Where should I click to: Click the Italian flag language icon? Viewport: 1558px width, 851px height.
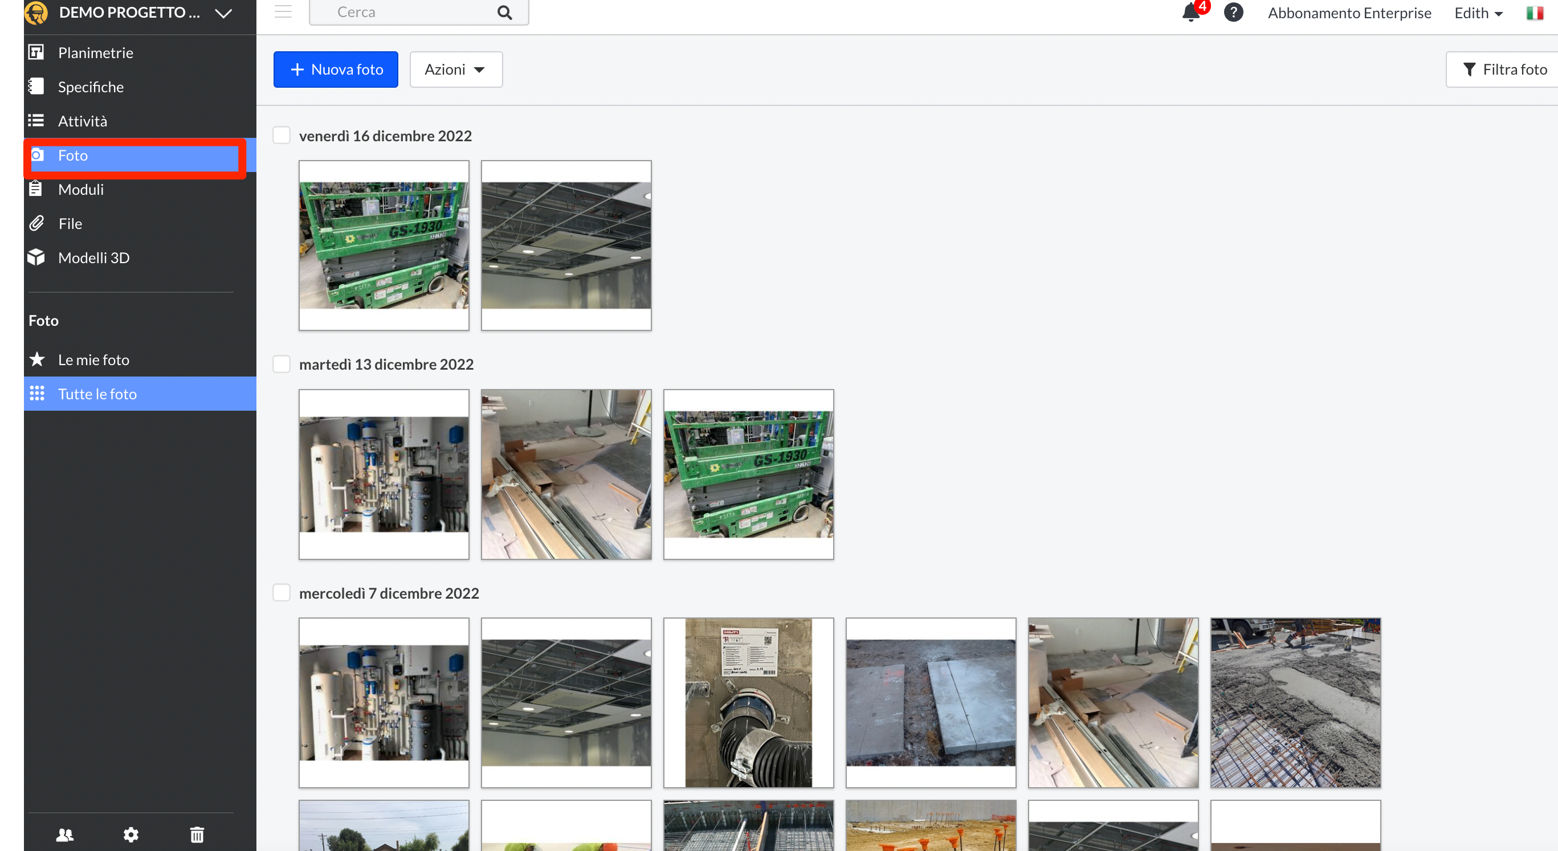point(1535,13)
